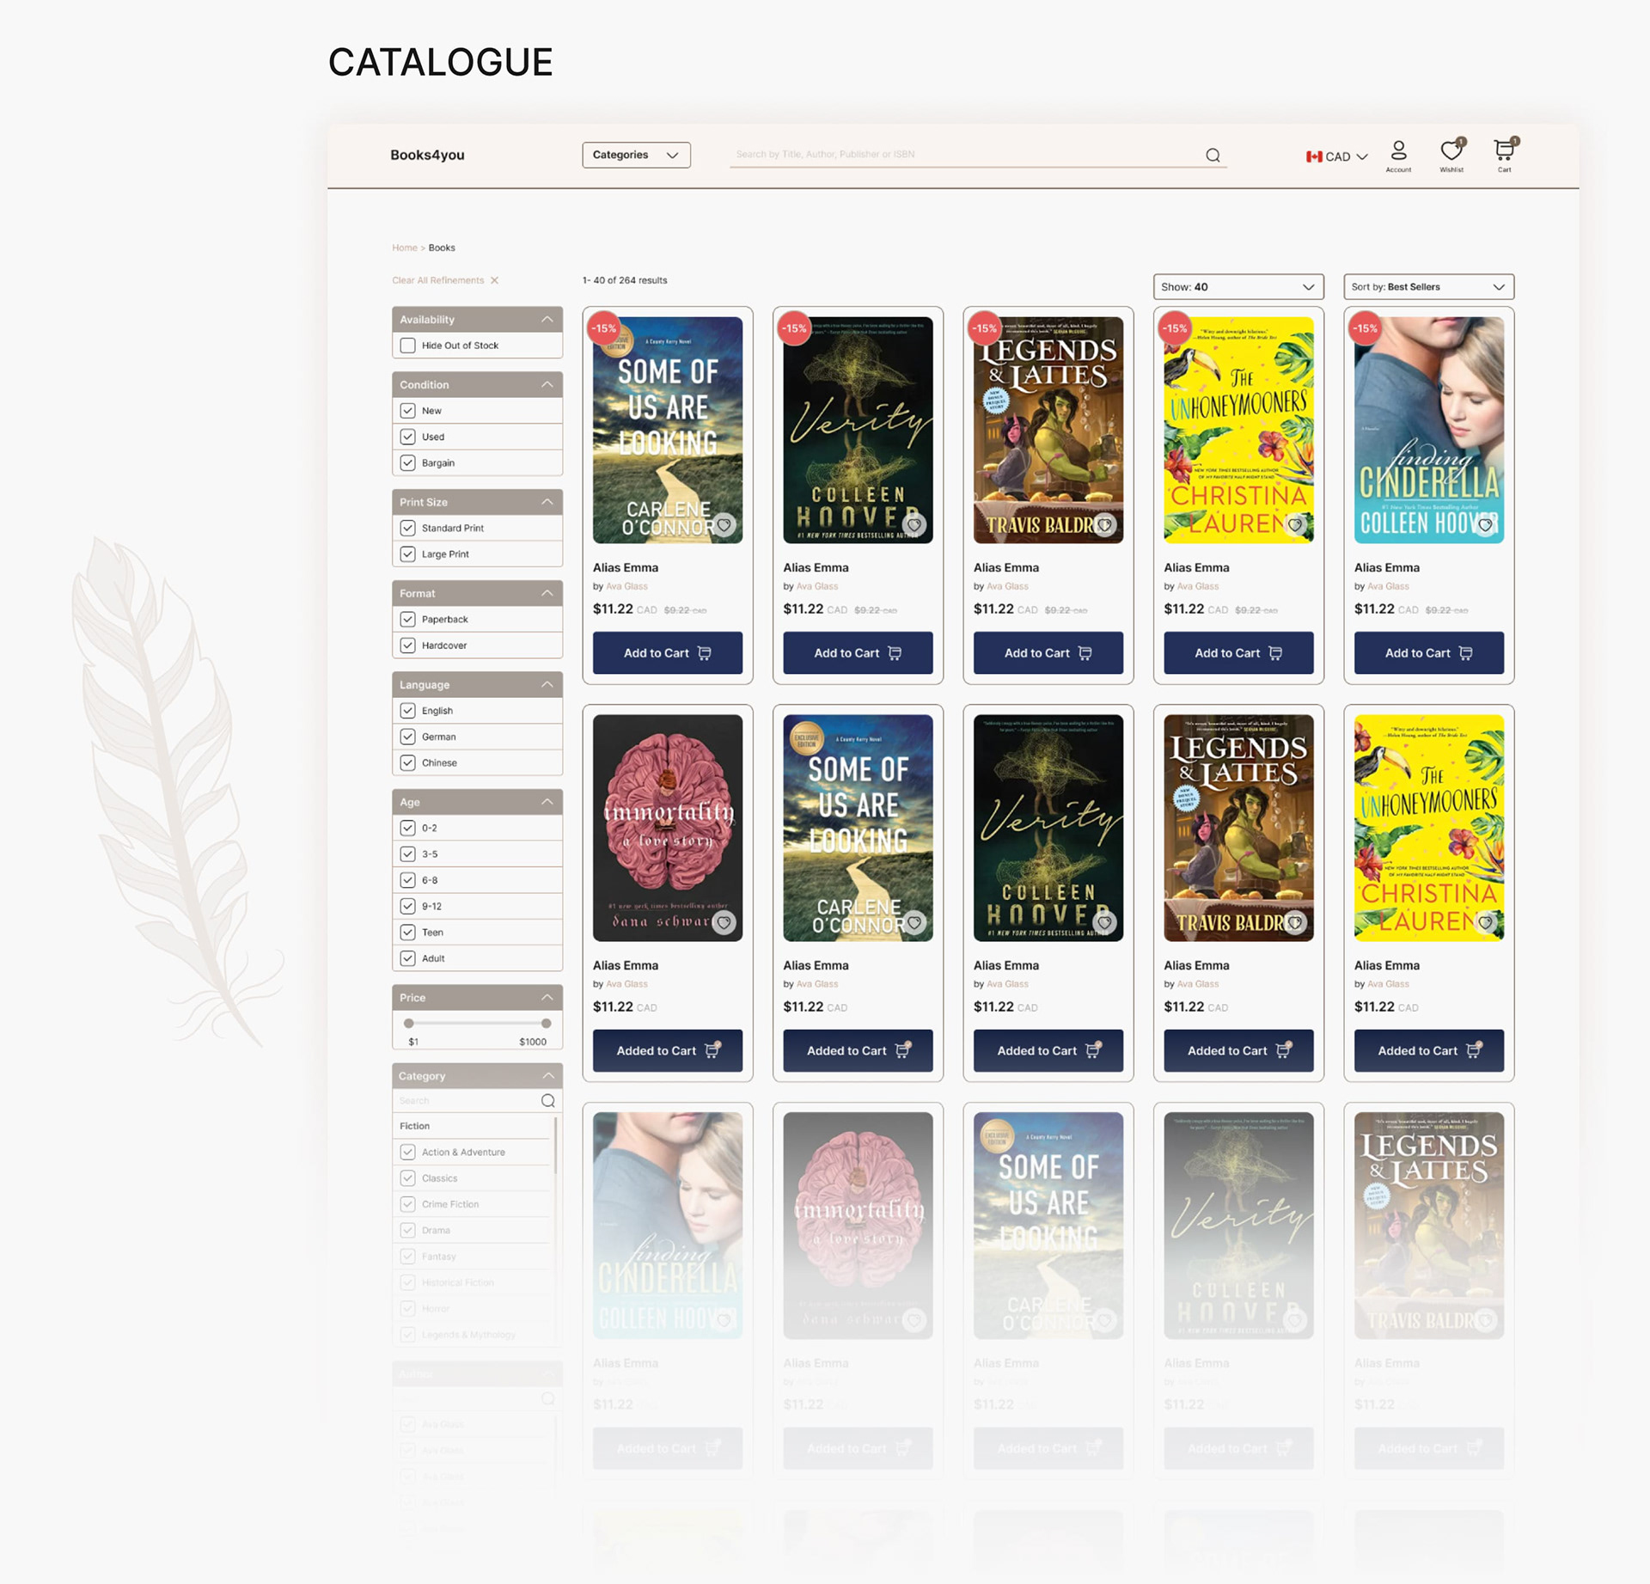Click The Unhoneymooners cover in first row
Screen dimensions: 1650x1584
(x=1237, y=430)
